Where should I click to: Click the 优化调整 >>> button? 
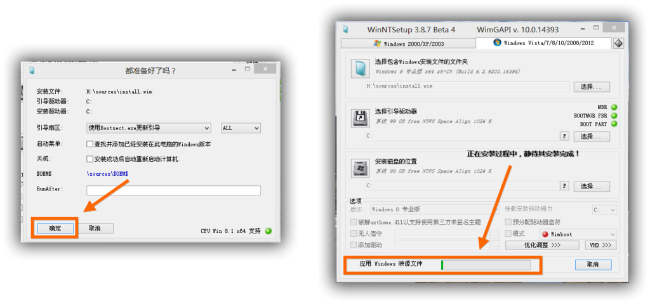[542, 245]
